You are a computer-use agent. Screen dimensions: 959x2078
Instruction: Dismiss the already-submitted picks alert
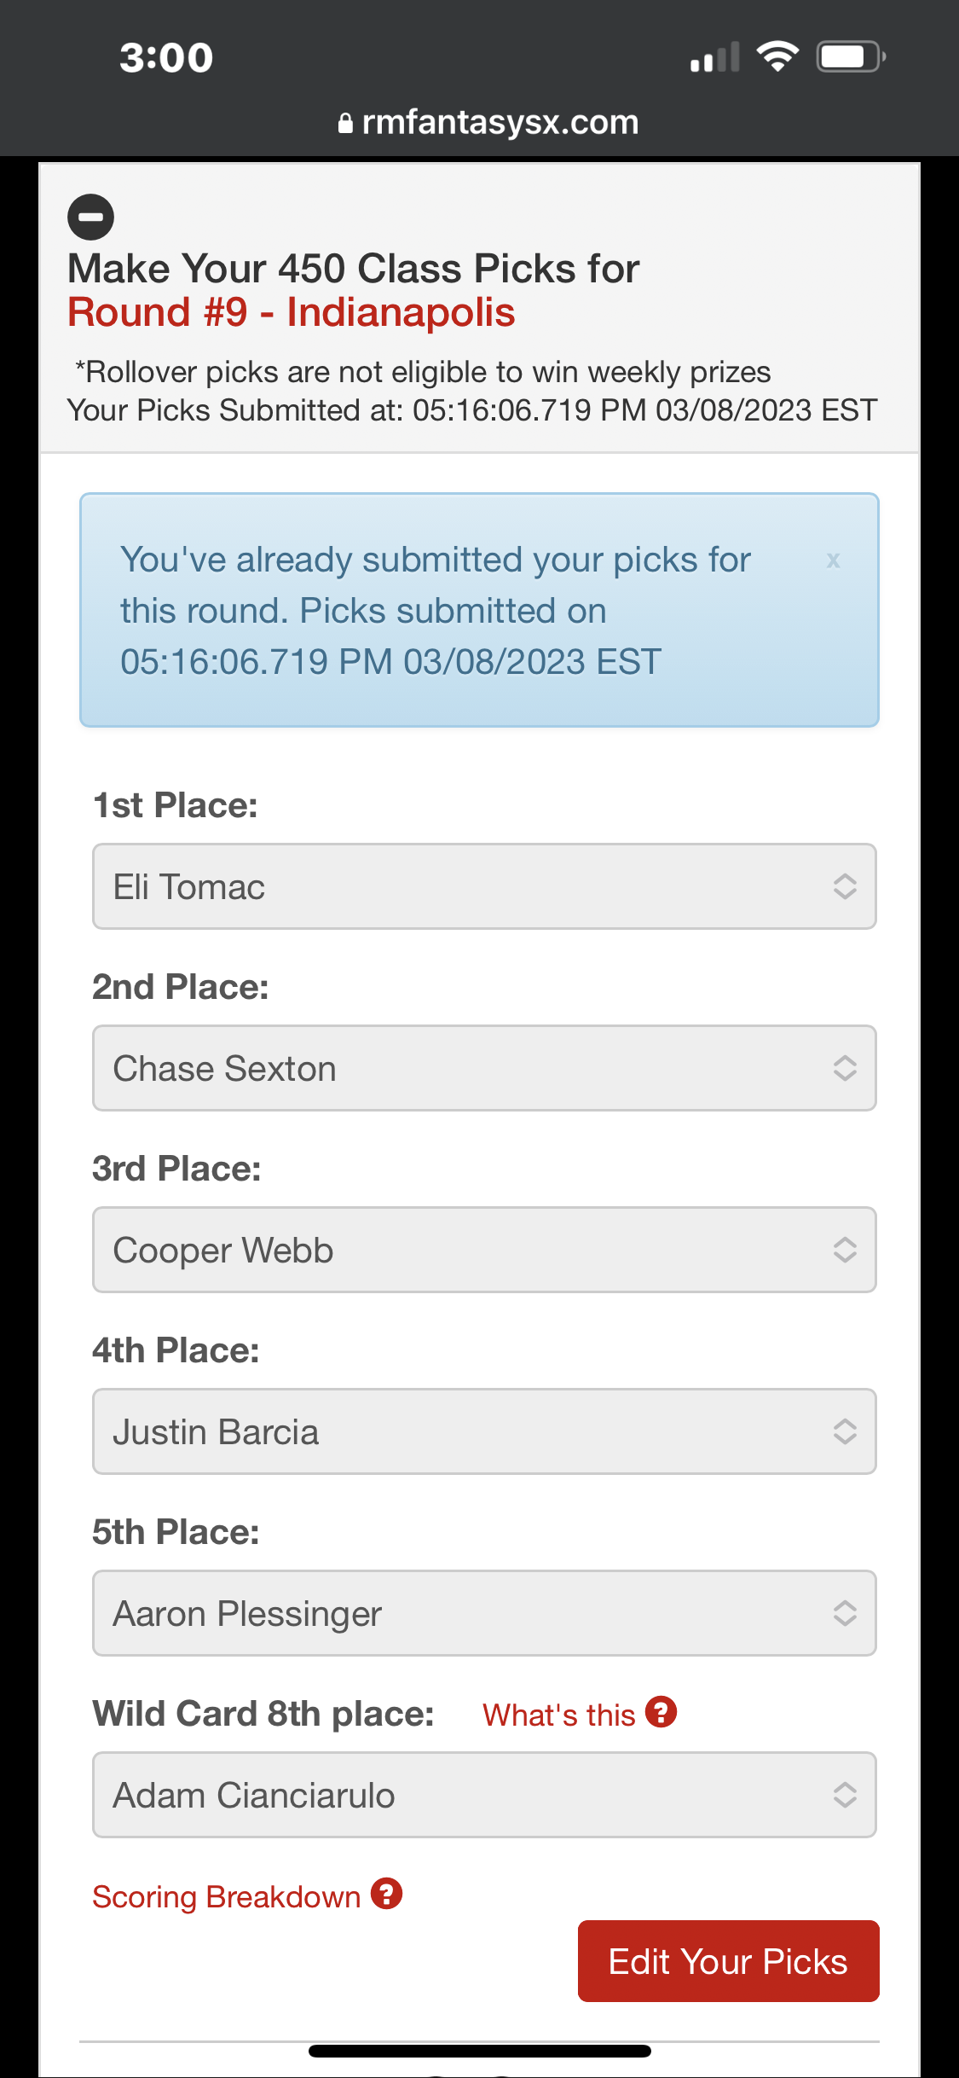point(833,560)
